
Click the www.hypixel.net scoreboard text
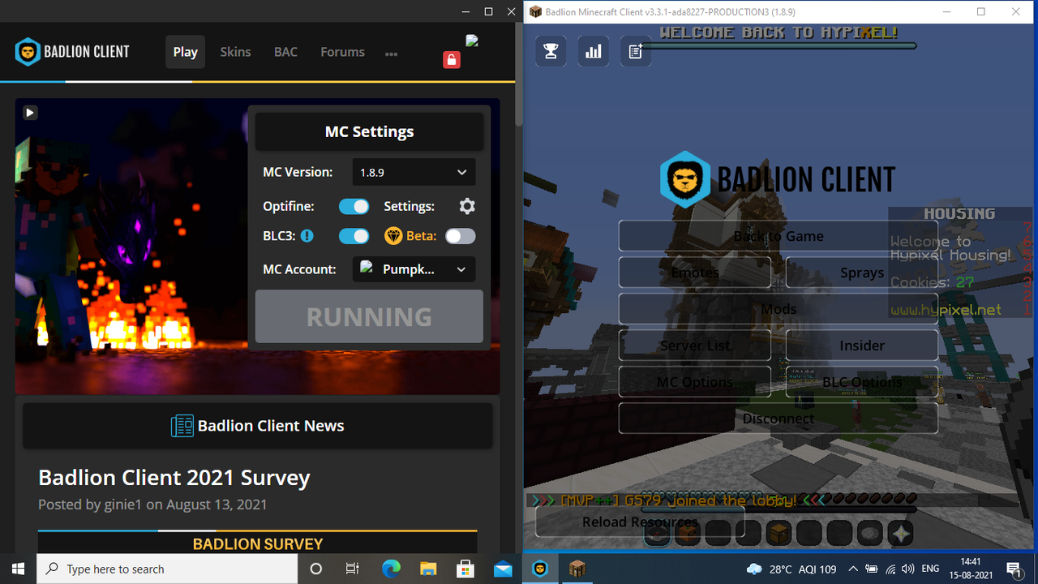point(946,310)
